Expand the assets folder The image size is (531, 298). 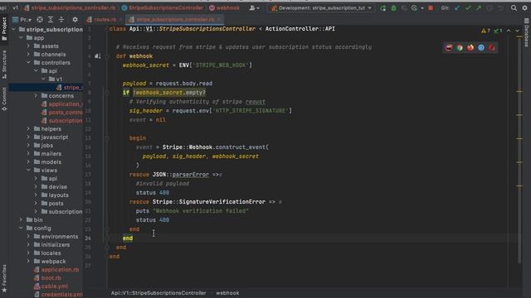[28, 46]
